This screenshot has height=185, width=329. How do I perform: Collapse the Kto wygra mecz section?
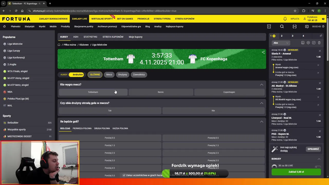click(x=262, y=85)
